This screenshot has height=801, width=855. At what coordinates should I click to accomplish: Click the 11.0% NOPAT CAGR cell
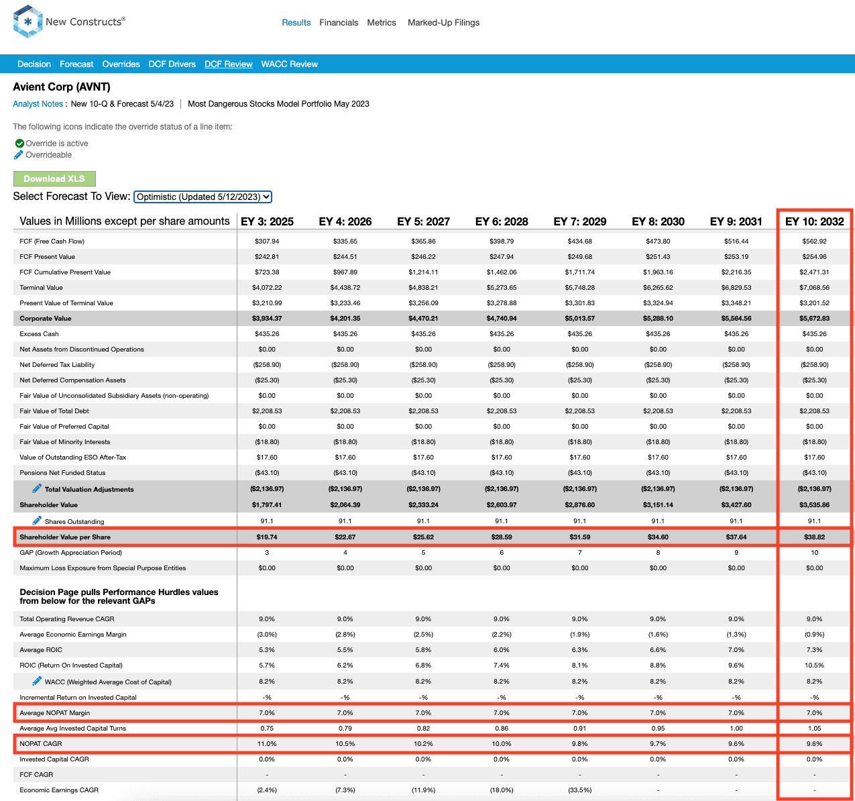pos(267,744)
